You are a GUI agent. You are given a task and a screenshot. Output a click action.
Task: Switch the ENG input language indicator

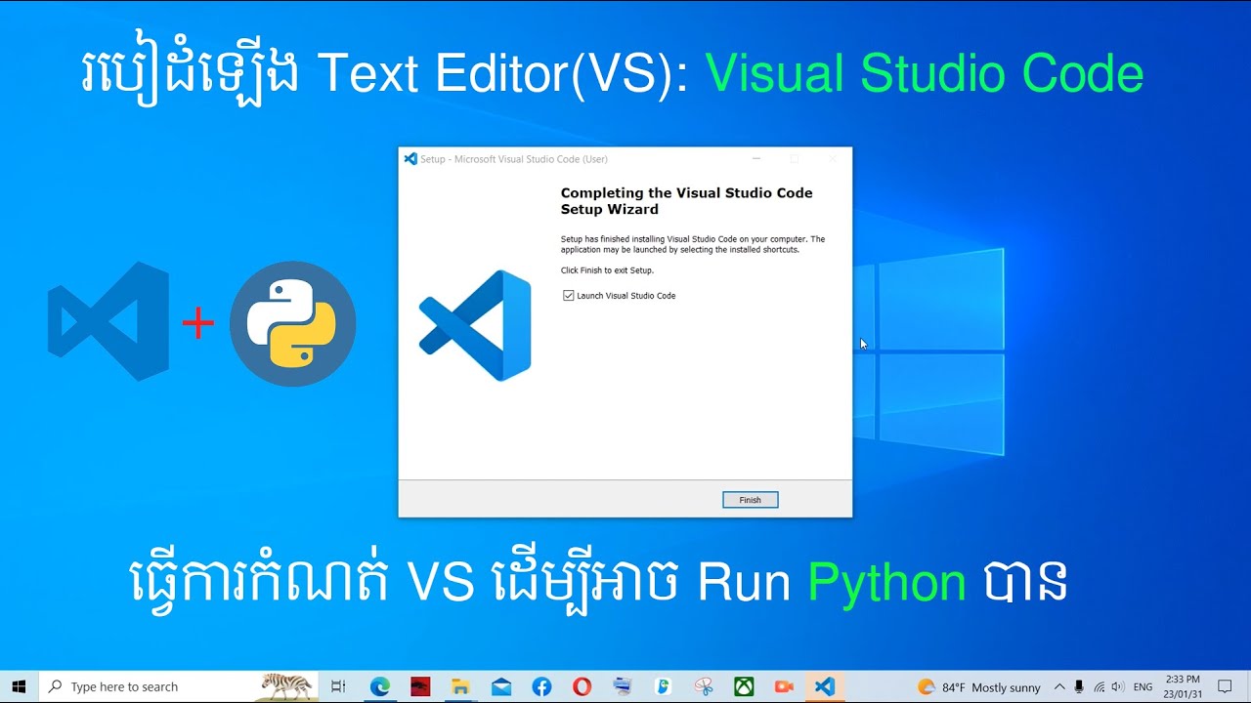1143,687
